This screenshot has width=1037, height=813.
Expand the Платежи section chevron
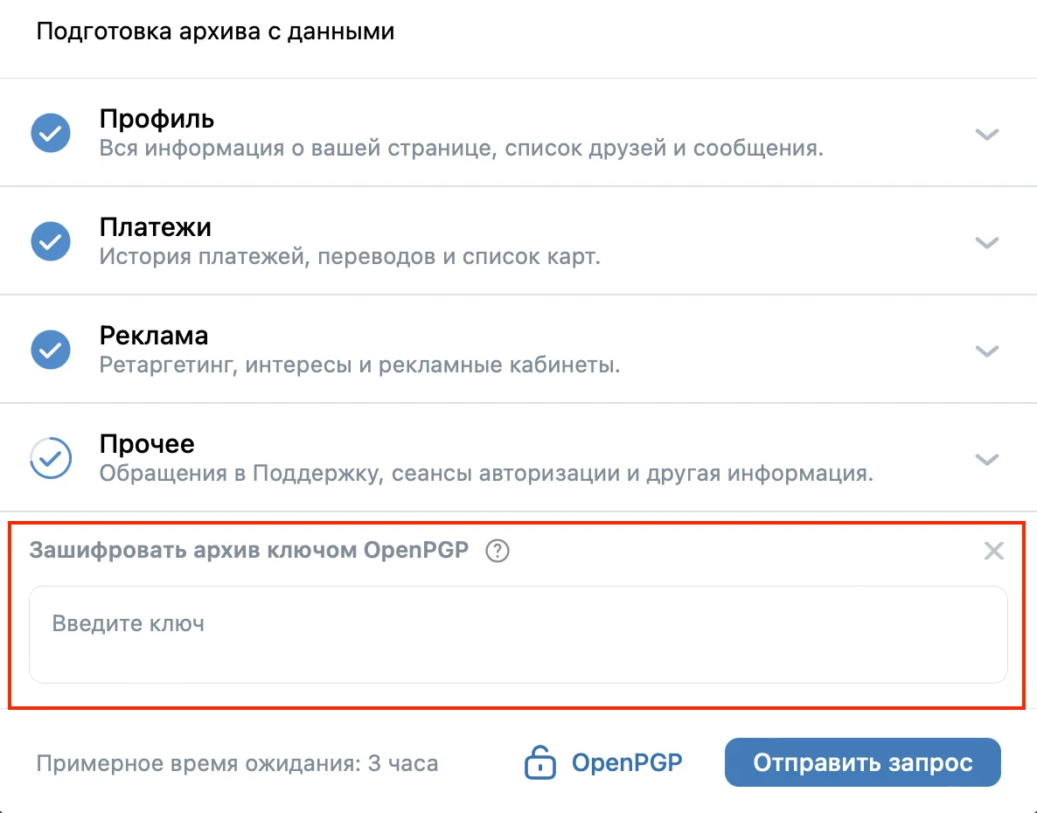987,242
